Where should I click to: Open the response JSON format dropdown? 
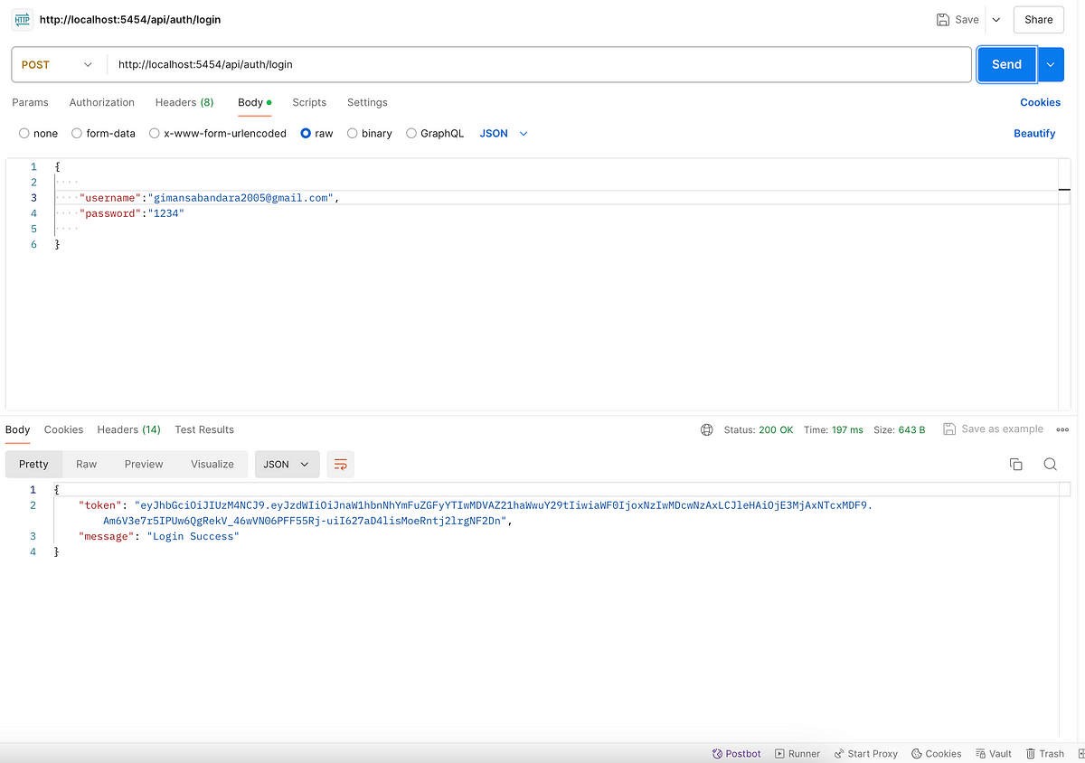coord(287,464)
